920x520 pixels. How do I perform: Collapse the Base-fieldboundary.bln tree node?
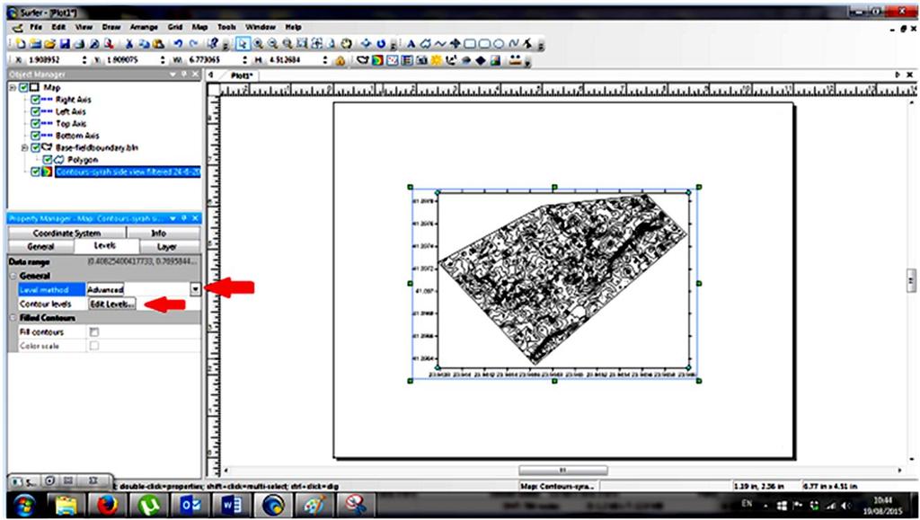tap(24, 147)
